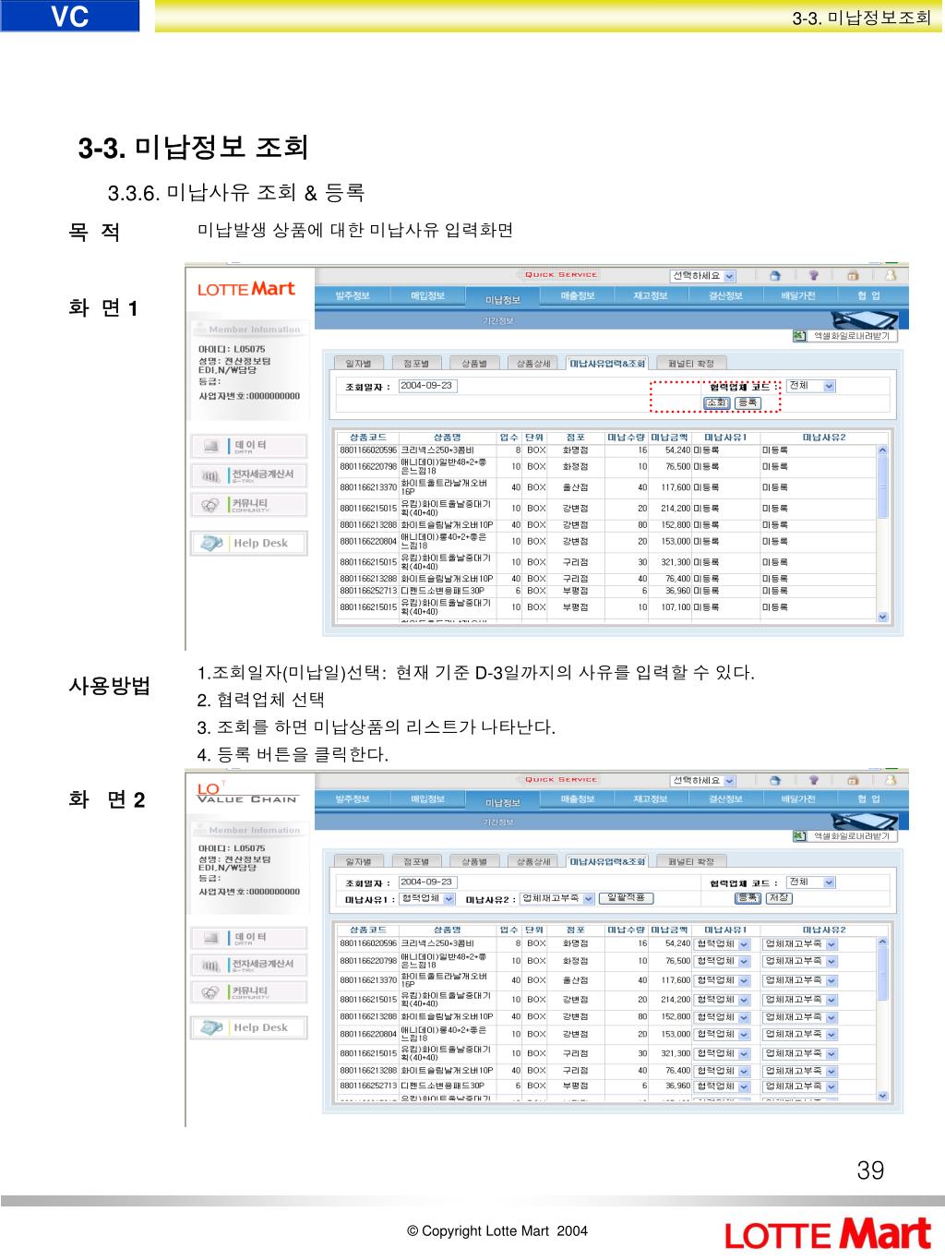
Task: Click home icon in screen 1 top bar
Action: 776,275
